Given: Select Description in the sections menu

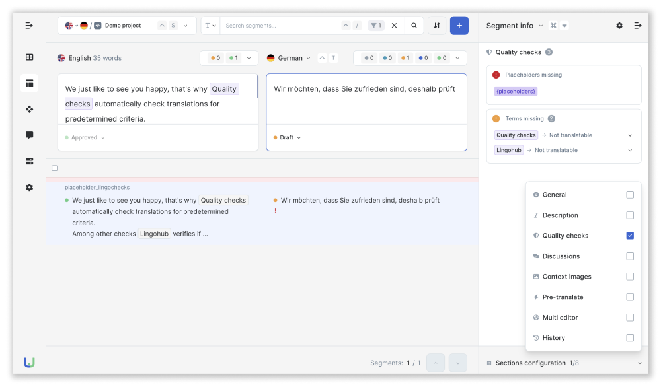Looking at the screenshot, I should coord(561,215).
